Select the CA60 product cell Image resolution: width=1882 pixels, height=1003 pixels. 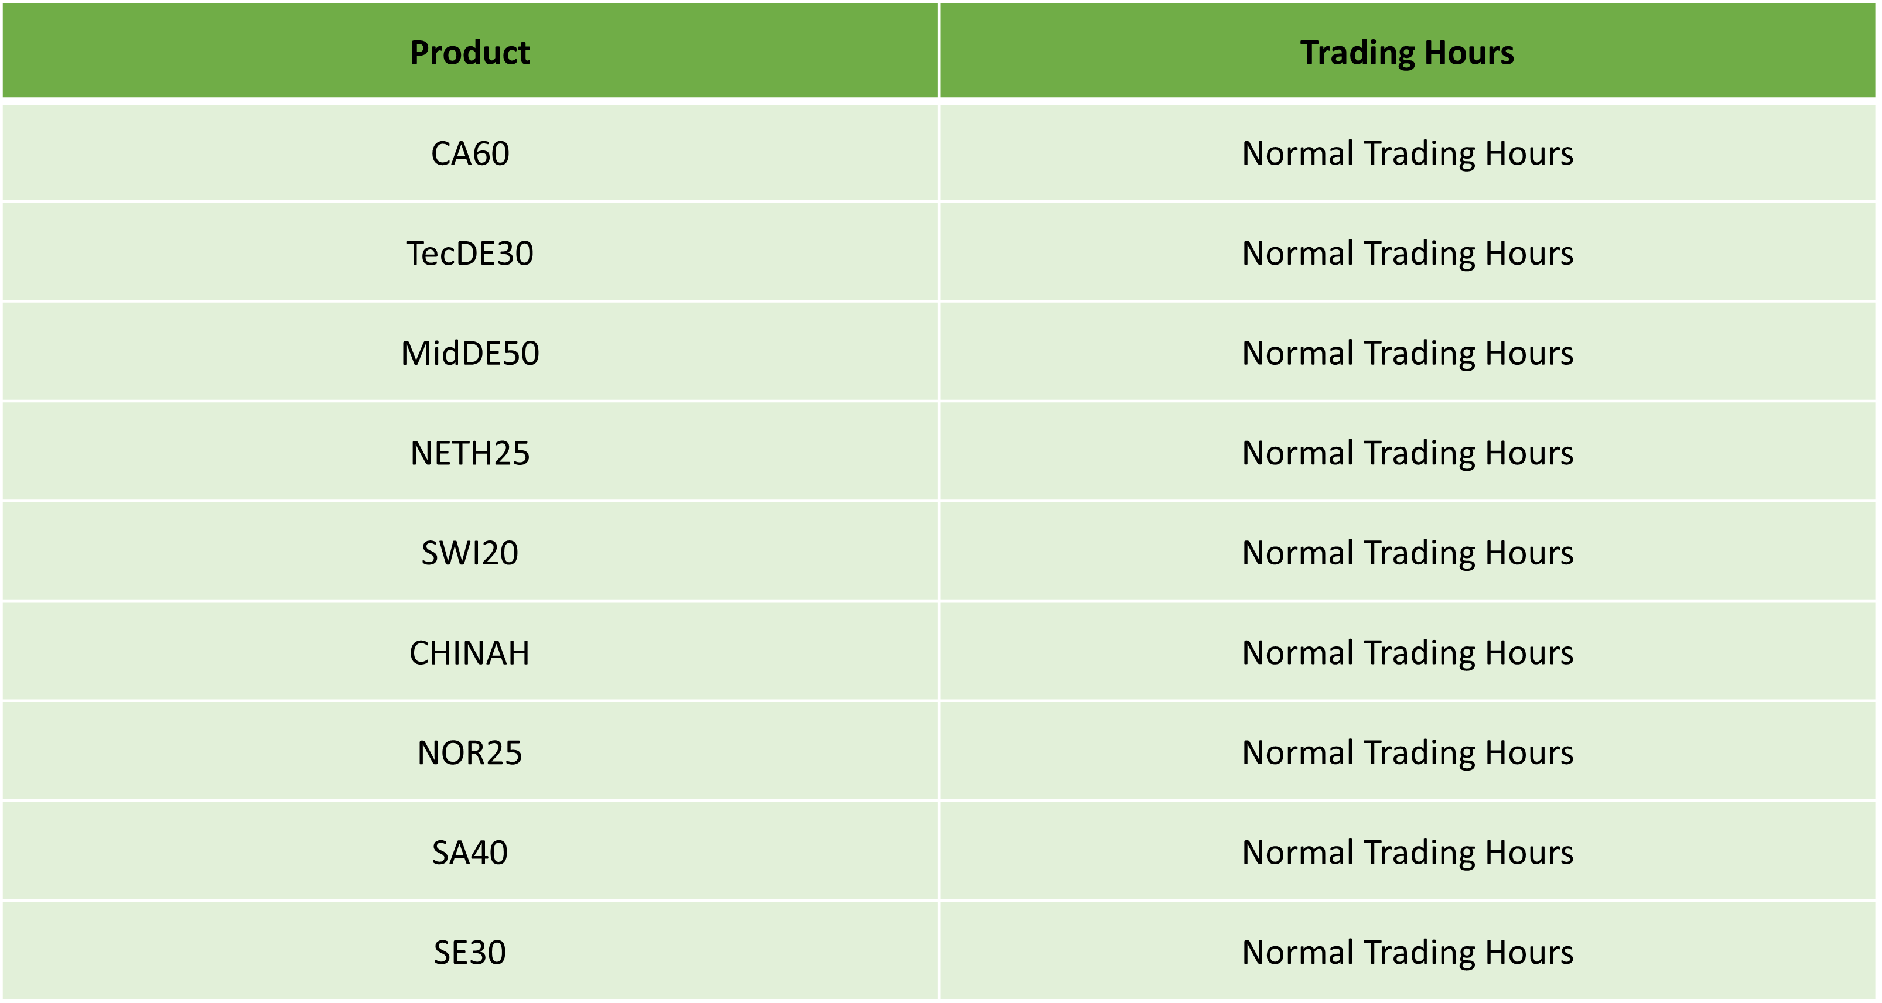pyautogui.click(x=470, y=153)
